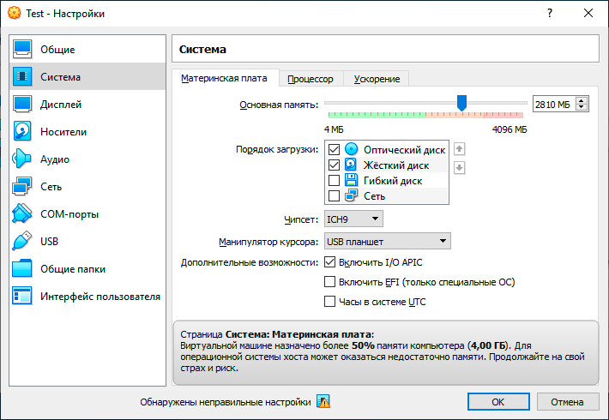Uncheck Оптический диск in boot order

click(x=334, y=149)
